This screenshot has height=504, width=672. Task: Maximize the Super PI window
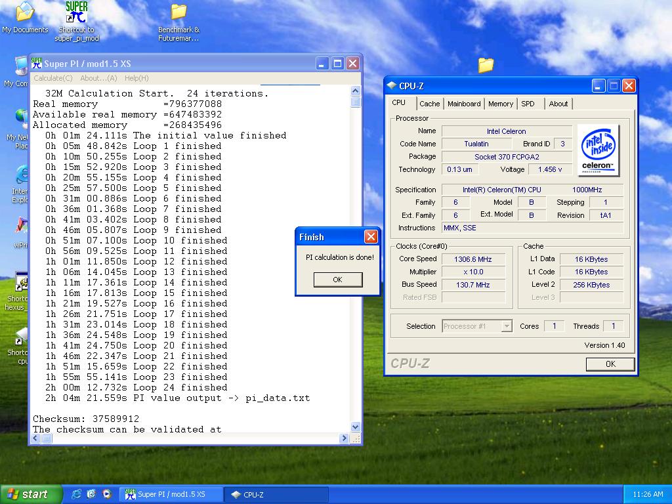click(x=337, y=64)
